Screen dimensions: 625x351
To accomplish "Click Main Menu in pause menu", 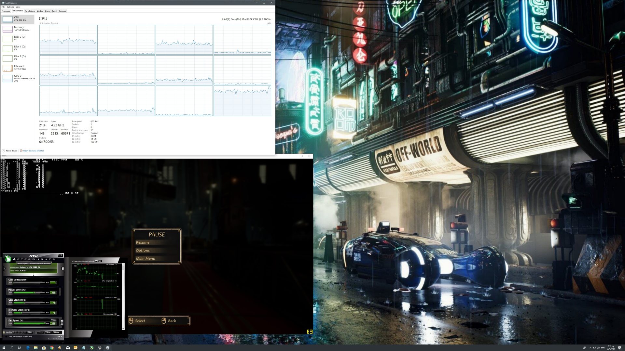I will click(146, 259).
